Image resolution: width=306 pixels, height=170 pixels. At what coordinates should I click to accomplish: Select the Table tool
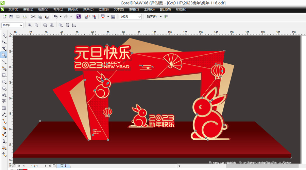(4, 108)
